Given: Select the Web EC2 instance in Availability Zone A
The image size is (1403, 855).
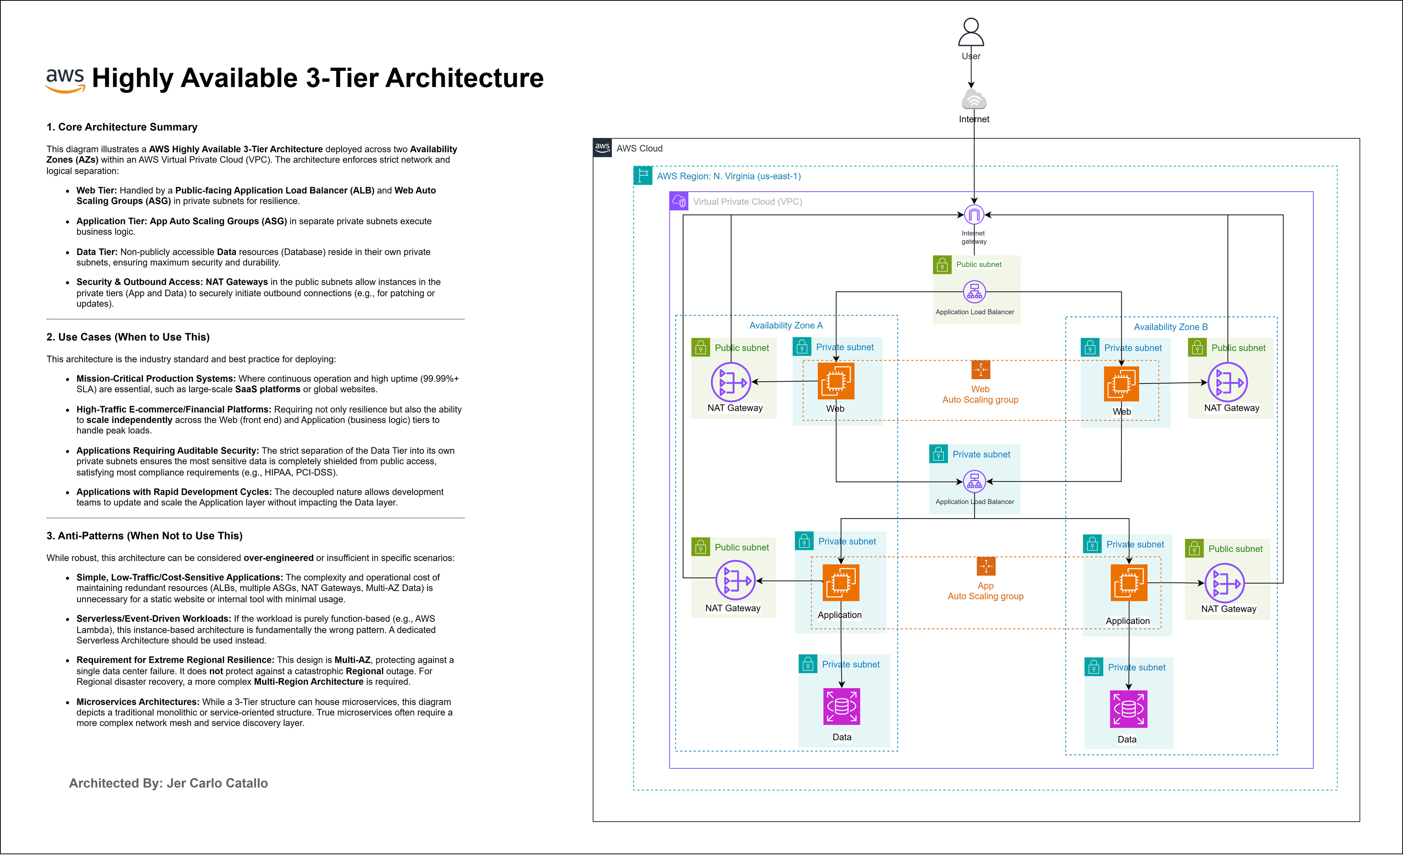Looking at the screenshot, I should [x=836, y=381].
